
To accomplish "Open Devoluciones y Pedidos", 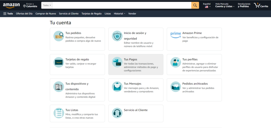I will point(244,5).
